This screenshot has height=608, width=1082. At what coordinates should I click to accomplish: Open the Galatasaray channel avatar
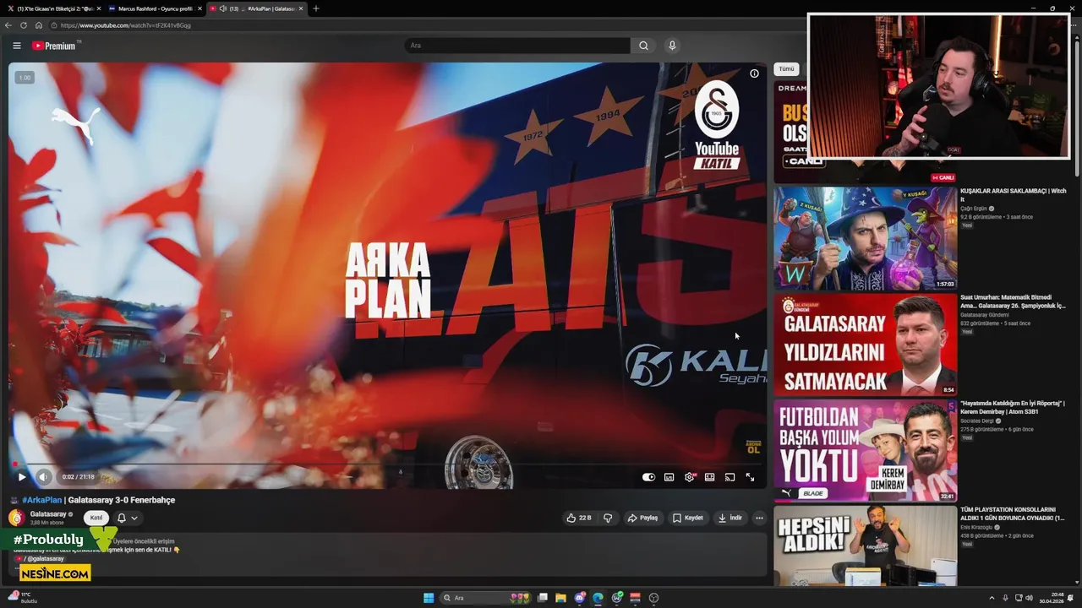point(16,518)
